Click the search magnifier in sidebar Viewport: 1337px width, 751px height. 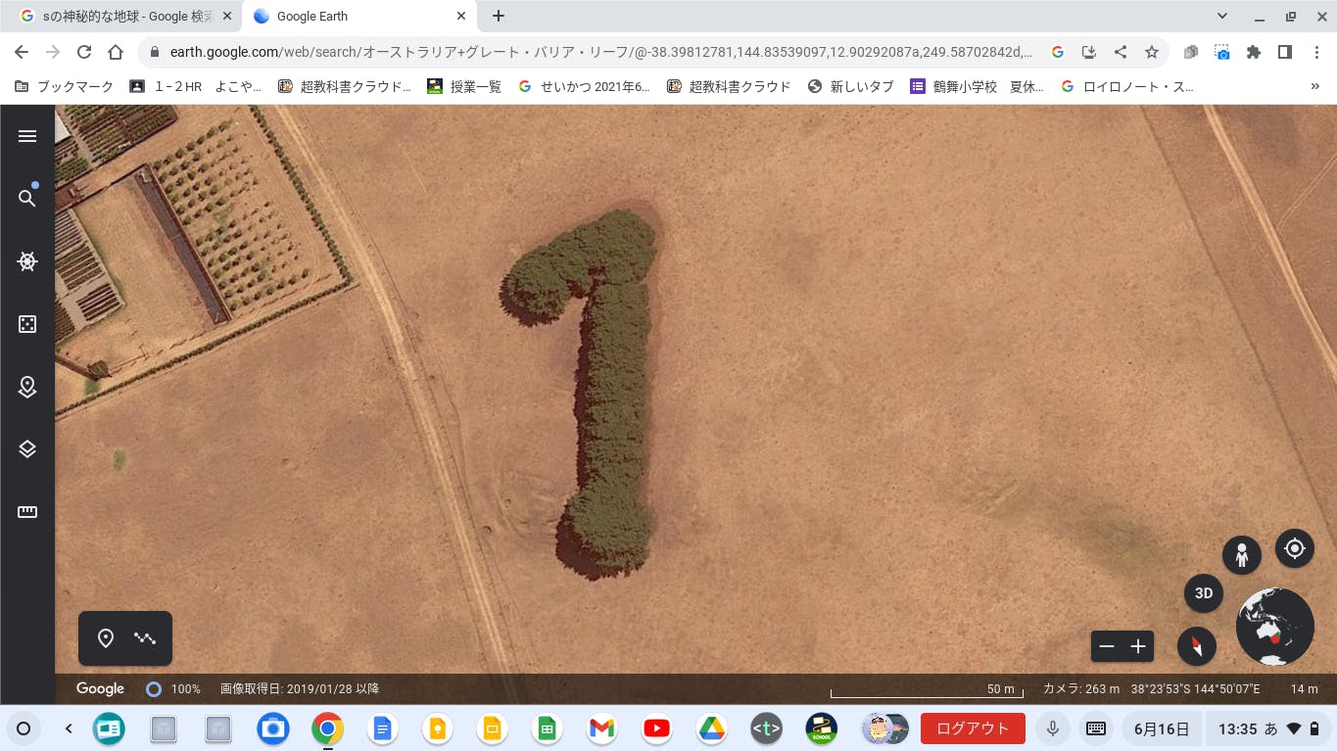click(x=27, y=199)
